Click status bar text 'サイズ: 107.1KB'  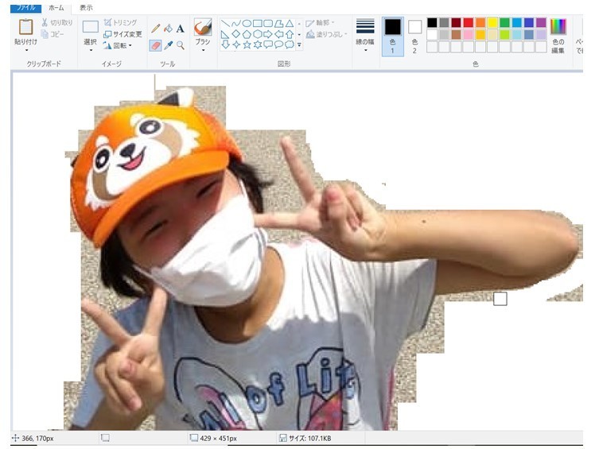point(309,439)
